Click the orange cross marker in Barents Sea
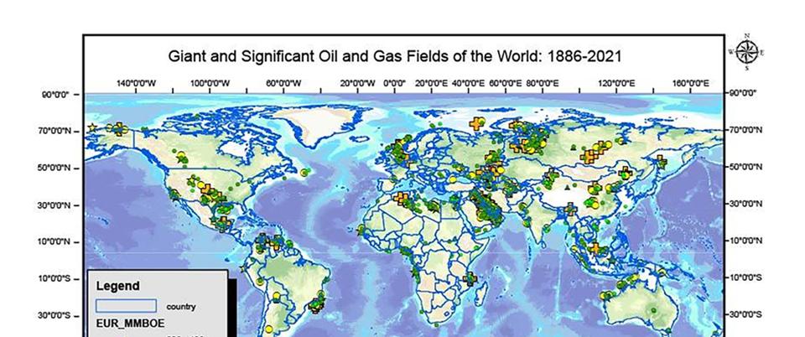This screenshot has height=337, width=805. coord(478,124)
